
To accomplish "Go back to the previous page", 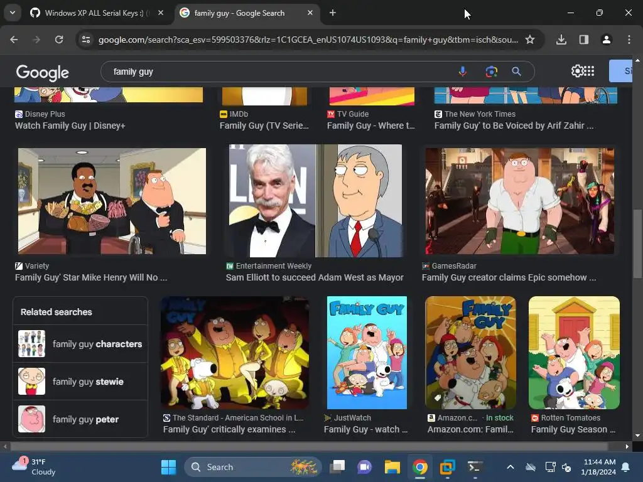I will (14, 40).
